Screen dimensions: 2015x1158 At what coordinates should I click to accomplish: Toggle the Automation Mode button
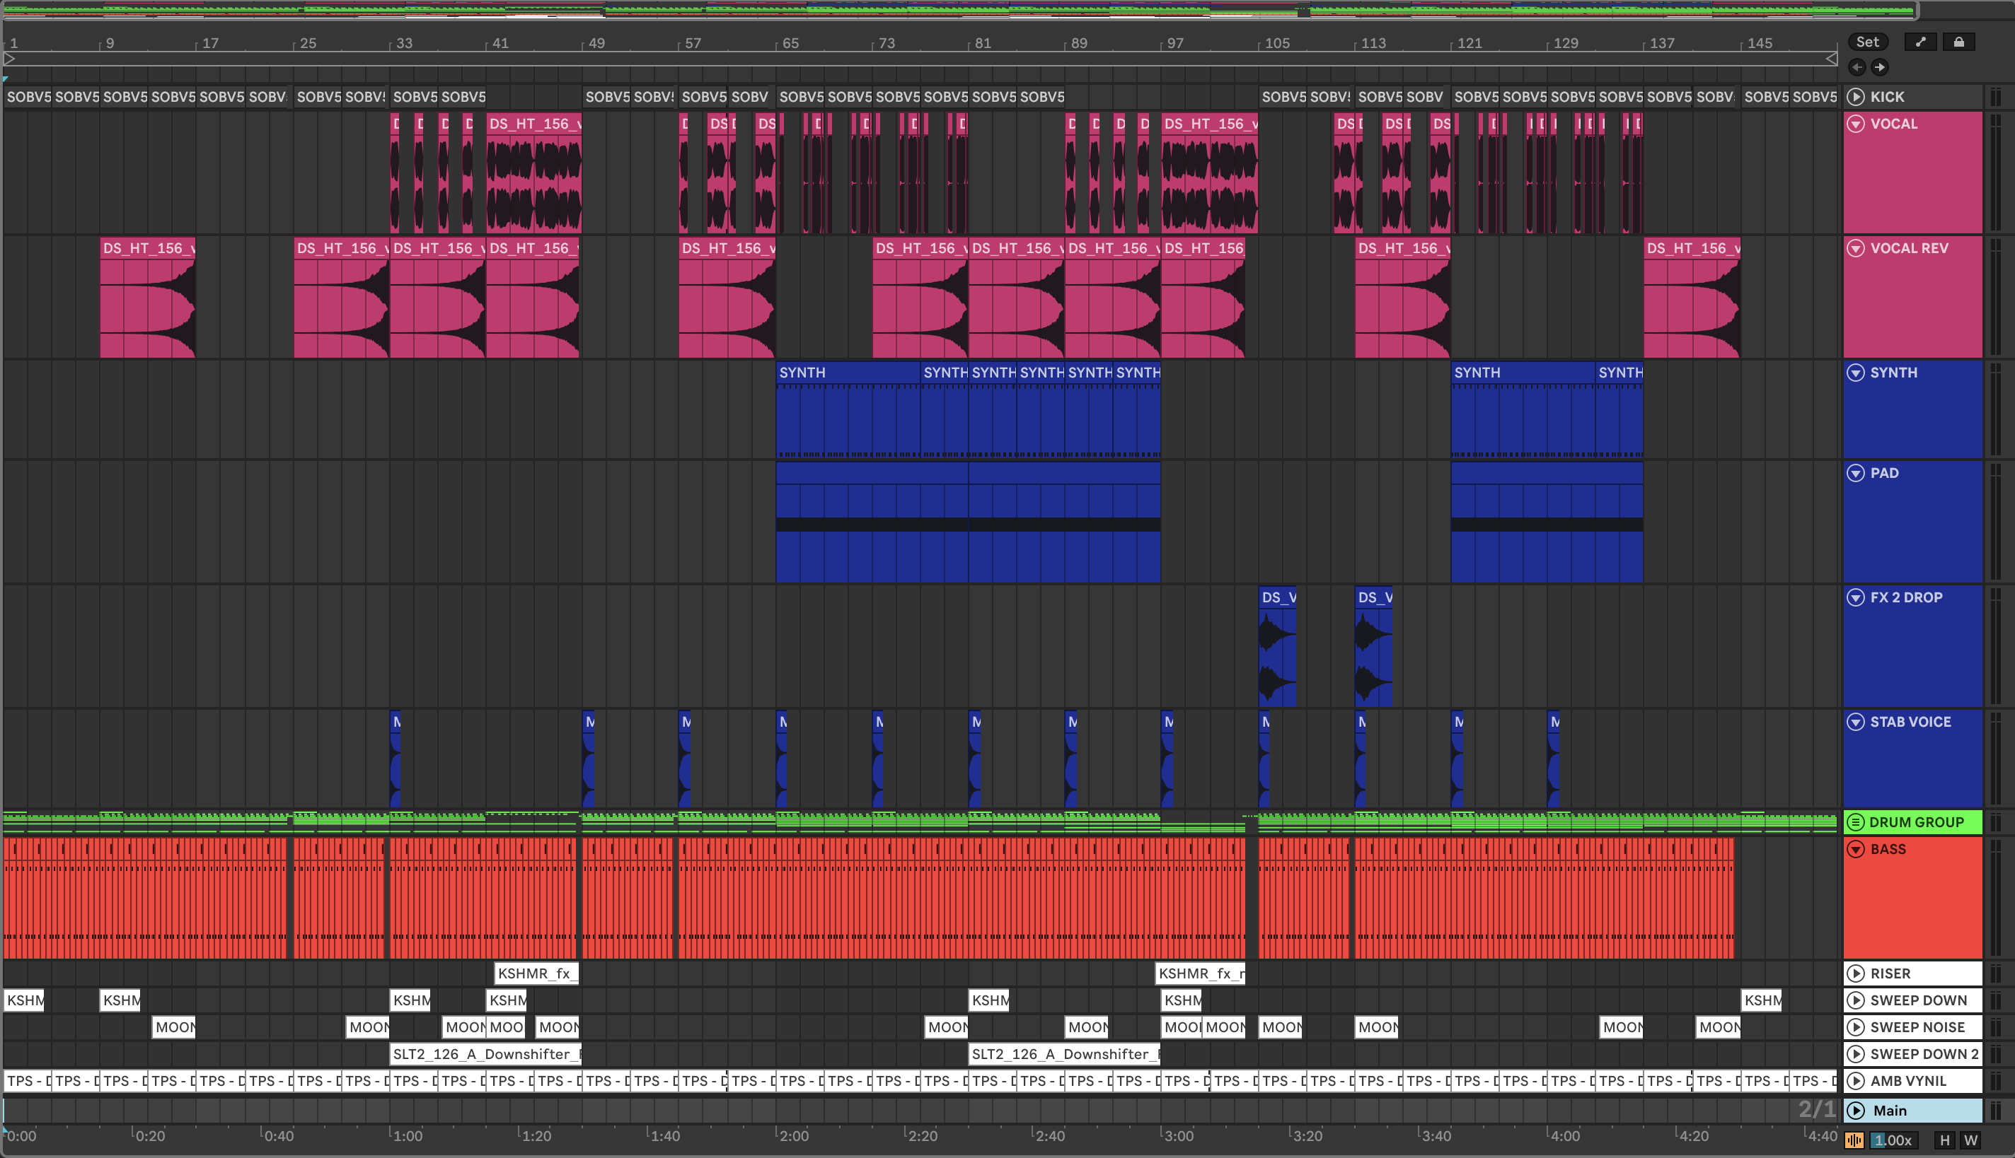point(1920,42)
